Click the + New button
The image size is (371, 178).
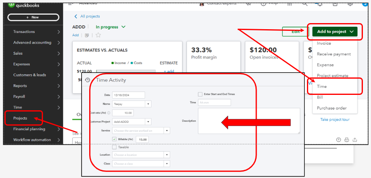coord(33,17)
